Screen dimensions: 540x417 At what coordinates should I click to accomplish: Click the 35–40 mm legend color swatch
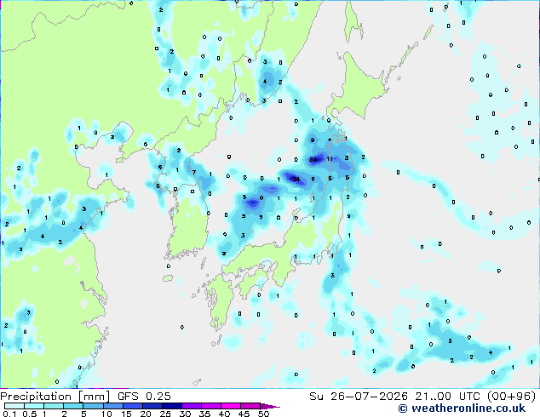(x=211, y=406)
